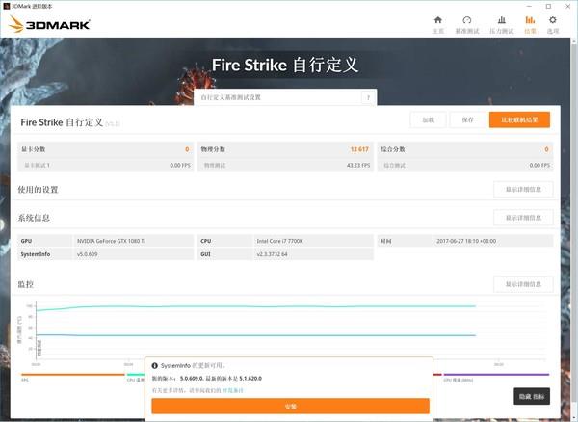Expand details for Monitoring (监控)

coord(523,284)
